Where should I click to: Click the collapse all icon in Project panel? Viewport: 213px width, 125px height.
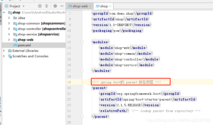[x=47, y=6]
